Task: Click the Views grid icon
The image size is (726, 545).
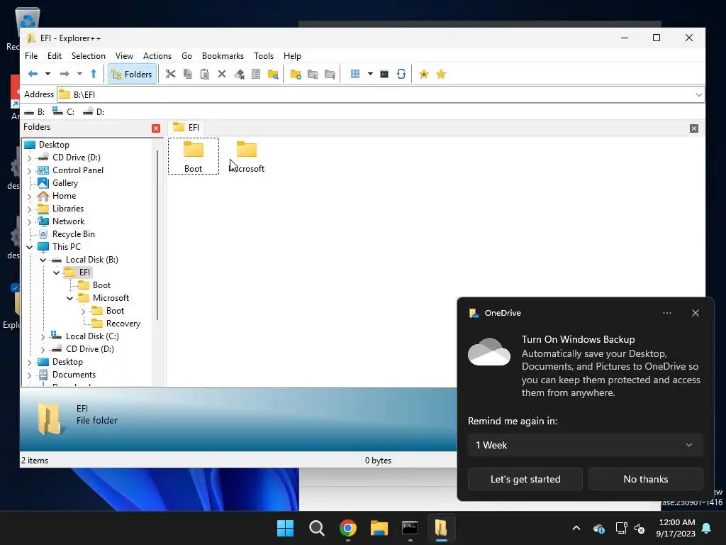Action: [x=355, y=74]
